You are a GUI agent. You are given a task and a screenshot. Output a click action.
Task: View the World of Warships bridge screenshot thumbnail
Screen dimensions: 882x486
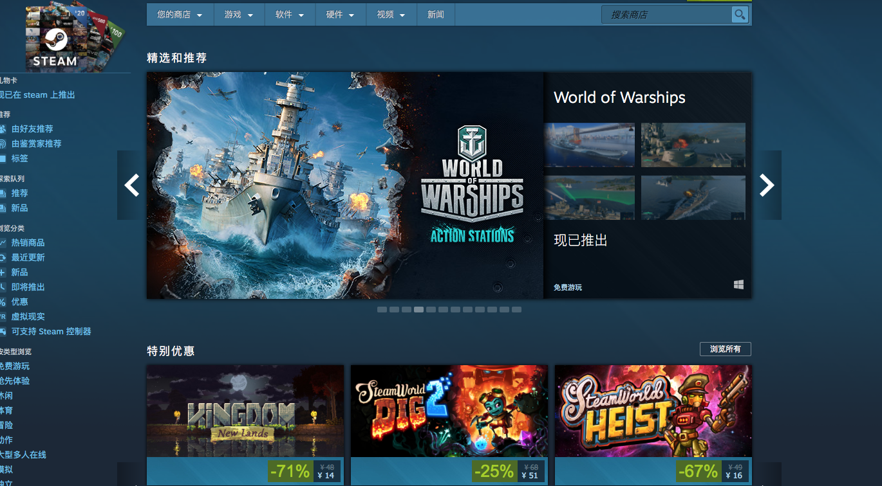point(589,145)
